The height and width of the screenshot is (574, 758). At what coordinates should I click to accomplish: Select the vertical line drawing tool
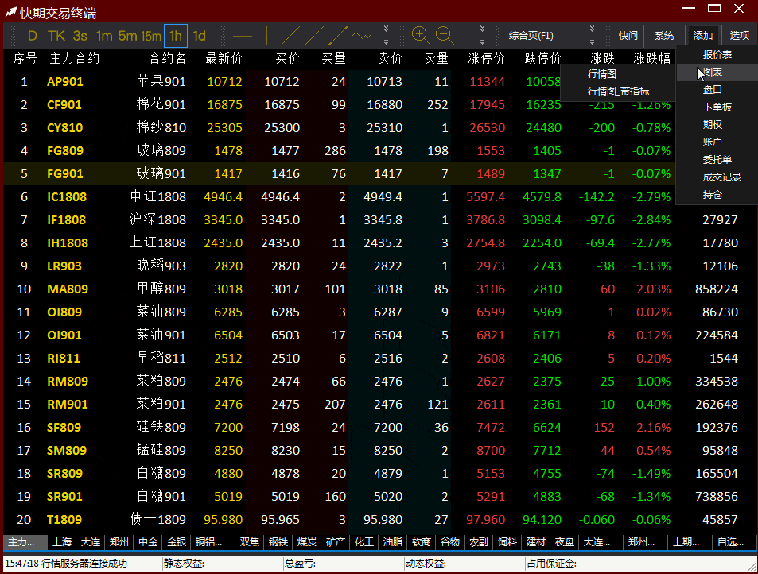click(x=267, y=36)
